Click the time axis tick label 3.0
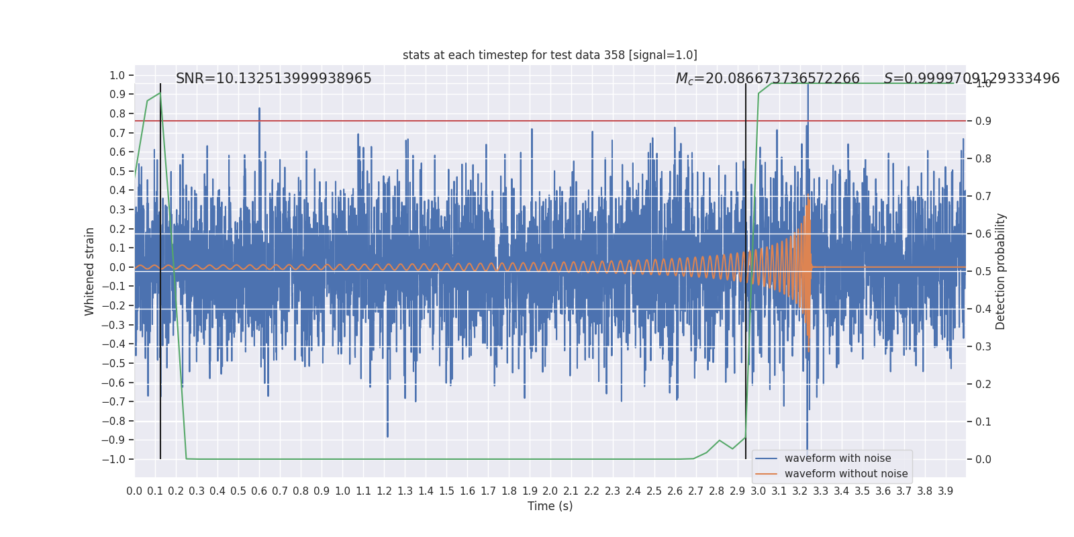This screenshot has height=537, width=1074. pyautogui.click(x=759, y=491)
